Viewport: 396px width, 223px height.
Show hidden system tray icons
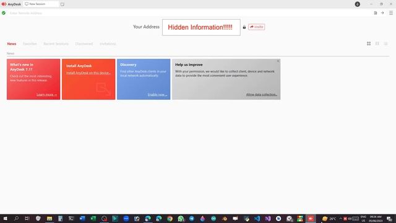(x=340, y=219)
